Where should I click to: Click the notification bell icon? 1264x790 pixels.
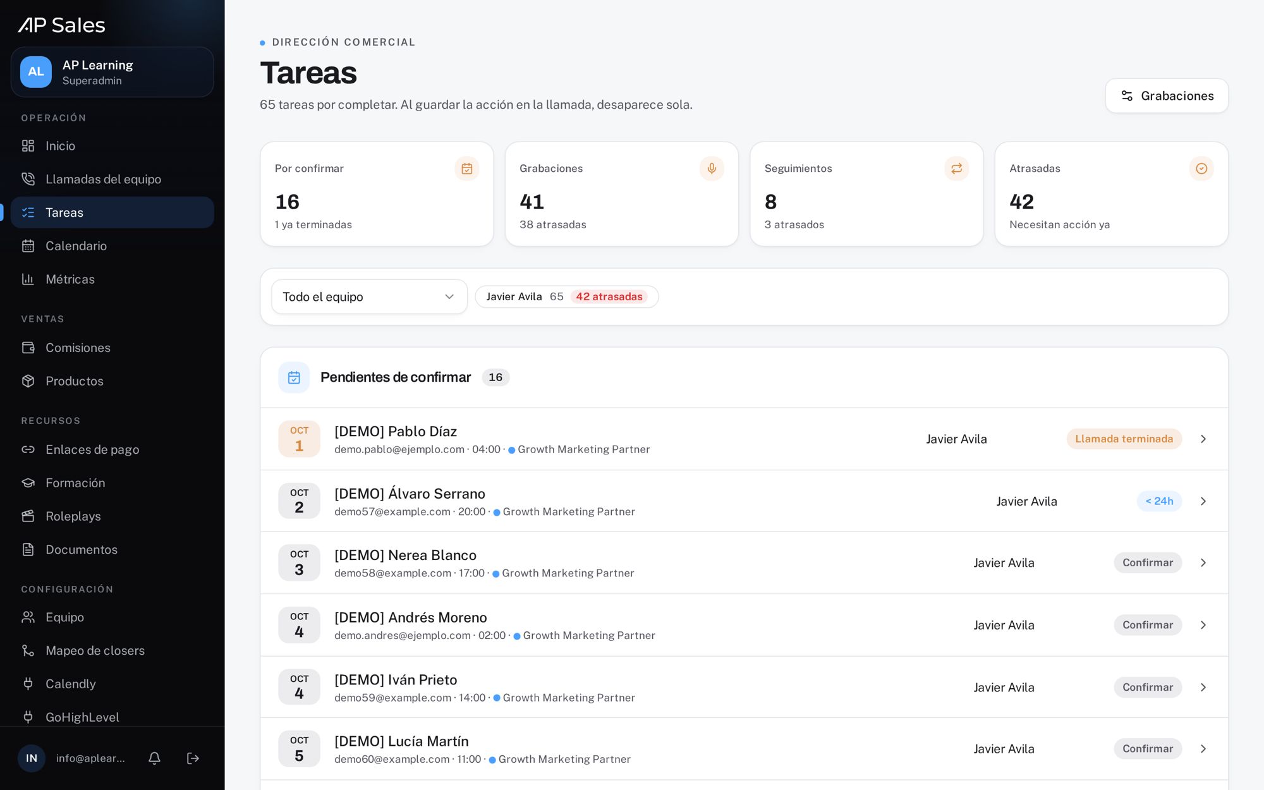point(154,758)
